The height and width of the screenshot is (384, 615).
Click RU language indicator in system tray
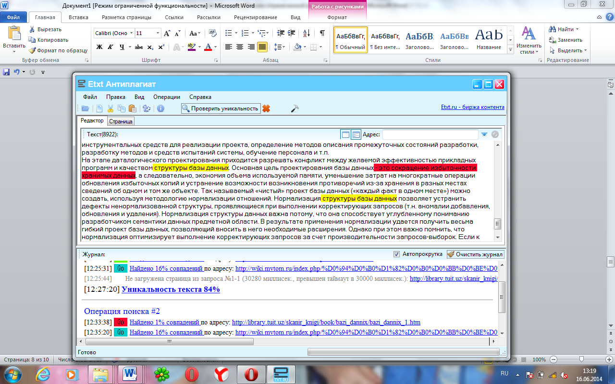[x=504, y=373]
